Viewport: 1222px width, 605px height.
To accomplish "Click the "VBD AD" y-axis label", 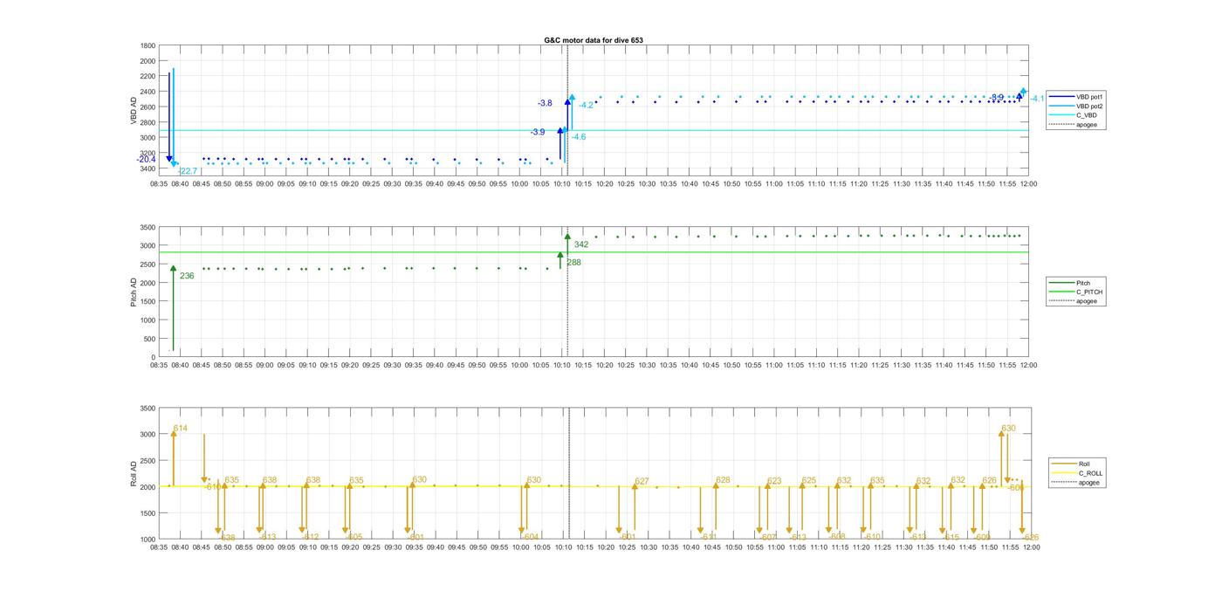I will coord(134,109).
